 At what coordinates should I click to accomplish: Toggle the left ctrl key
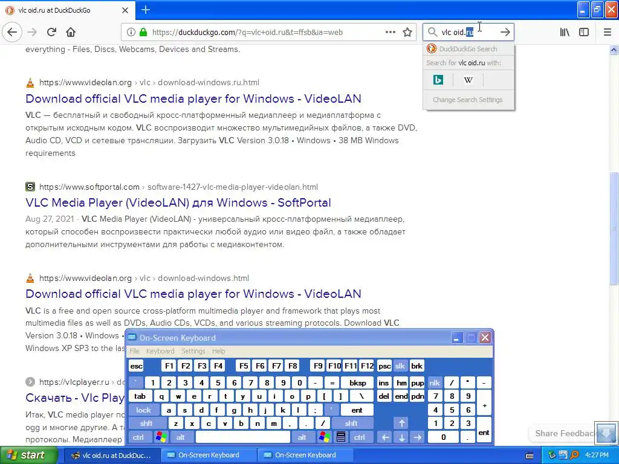point(138,437)
